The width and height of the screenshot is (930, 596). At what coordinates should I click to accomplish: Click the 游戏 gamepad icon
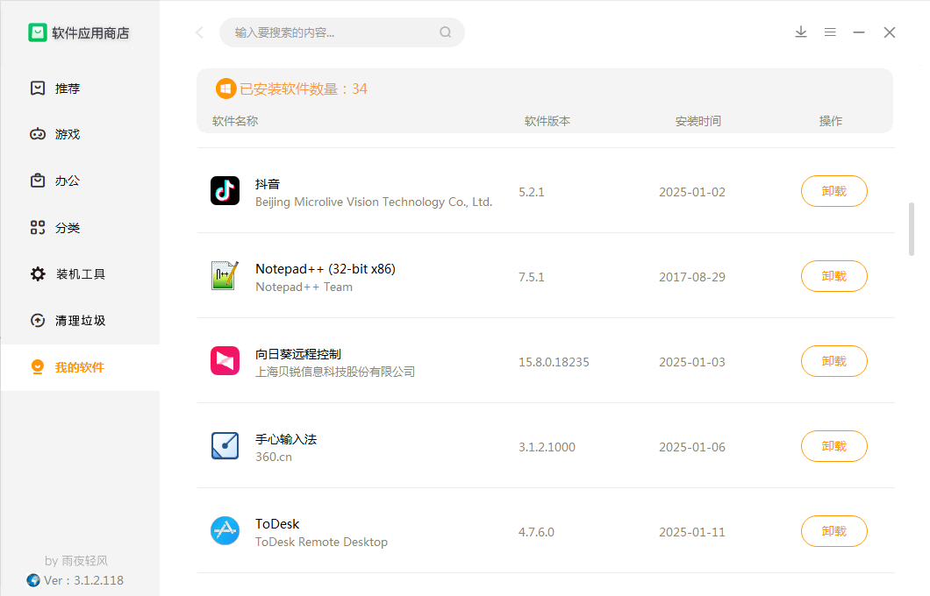[x=38, y=134]
